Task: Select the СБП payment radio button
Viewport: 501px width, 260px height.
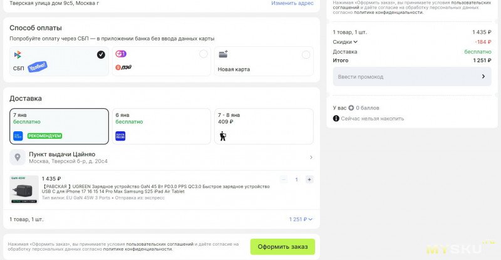Action: (x=101, y=54)
